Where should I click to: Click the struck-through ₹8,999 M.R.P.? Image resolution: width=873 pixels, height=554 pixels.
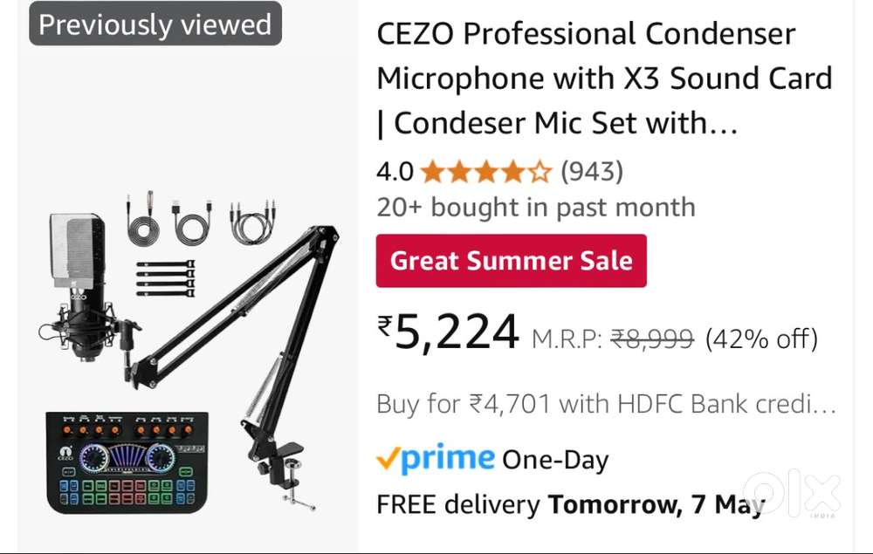click(x=651, y=338)
